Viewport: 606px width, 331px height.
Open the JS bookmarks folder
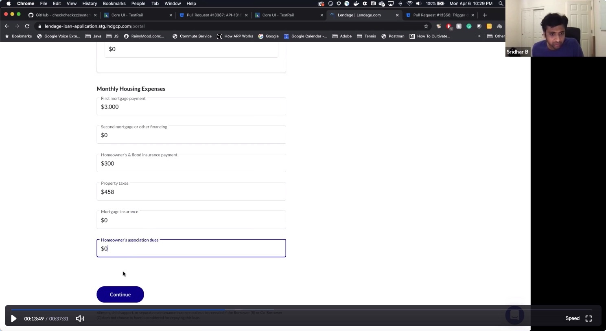coord(112,36)
